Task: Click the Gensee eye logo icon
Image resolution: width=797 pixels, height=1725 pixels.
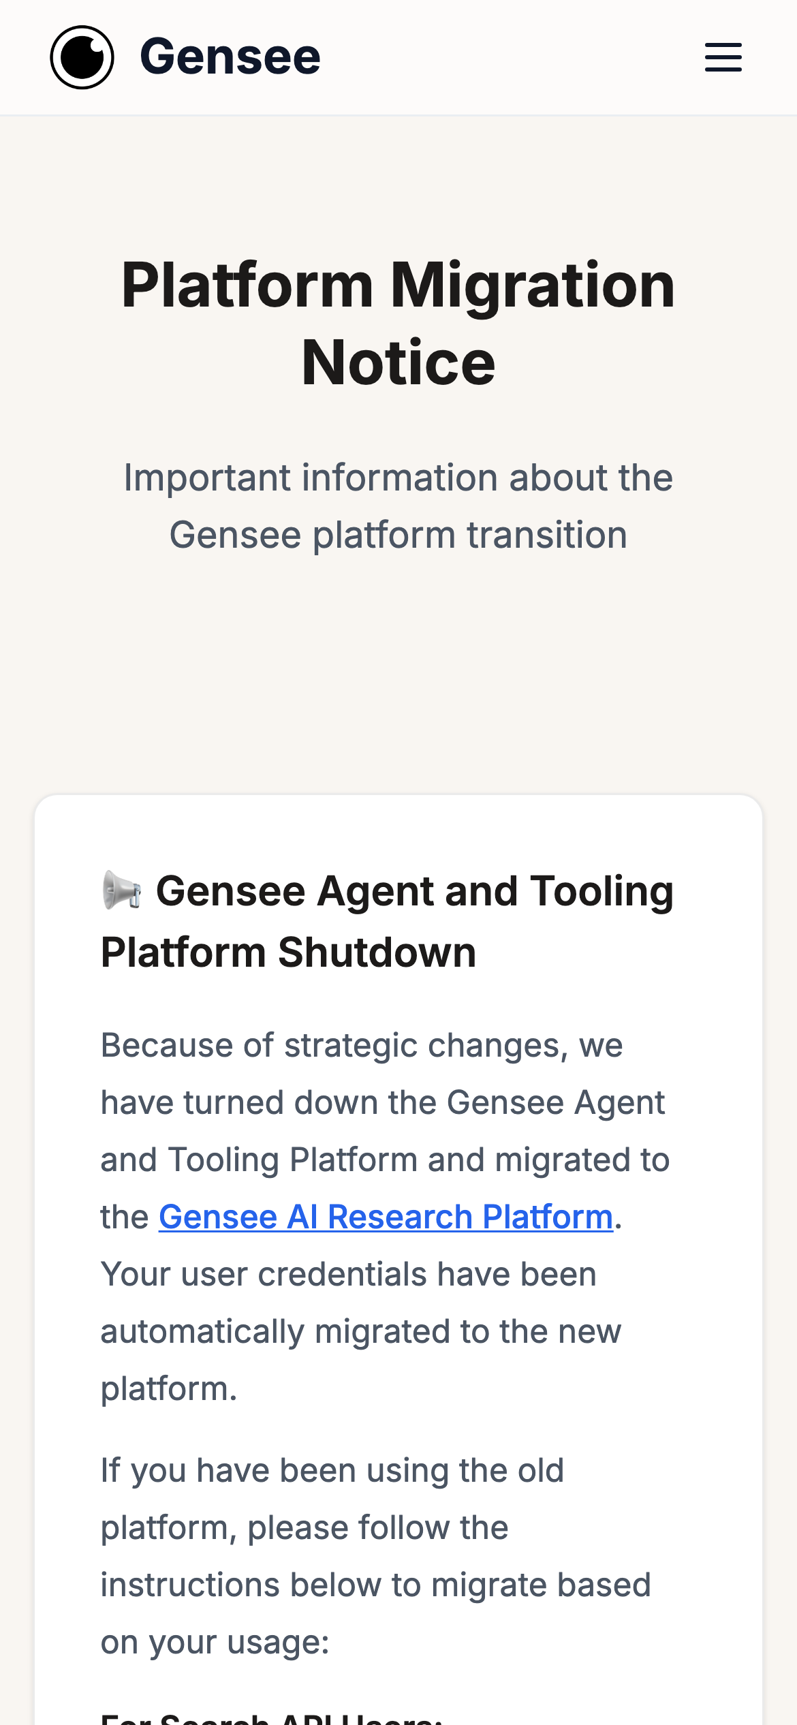Action: pos(82,57)
